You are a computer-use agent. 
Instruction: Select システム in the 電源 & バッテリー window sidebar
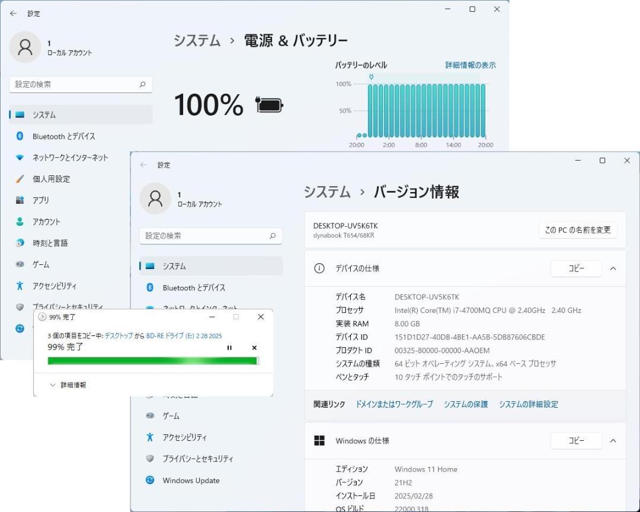click(x=81, y=115)
